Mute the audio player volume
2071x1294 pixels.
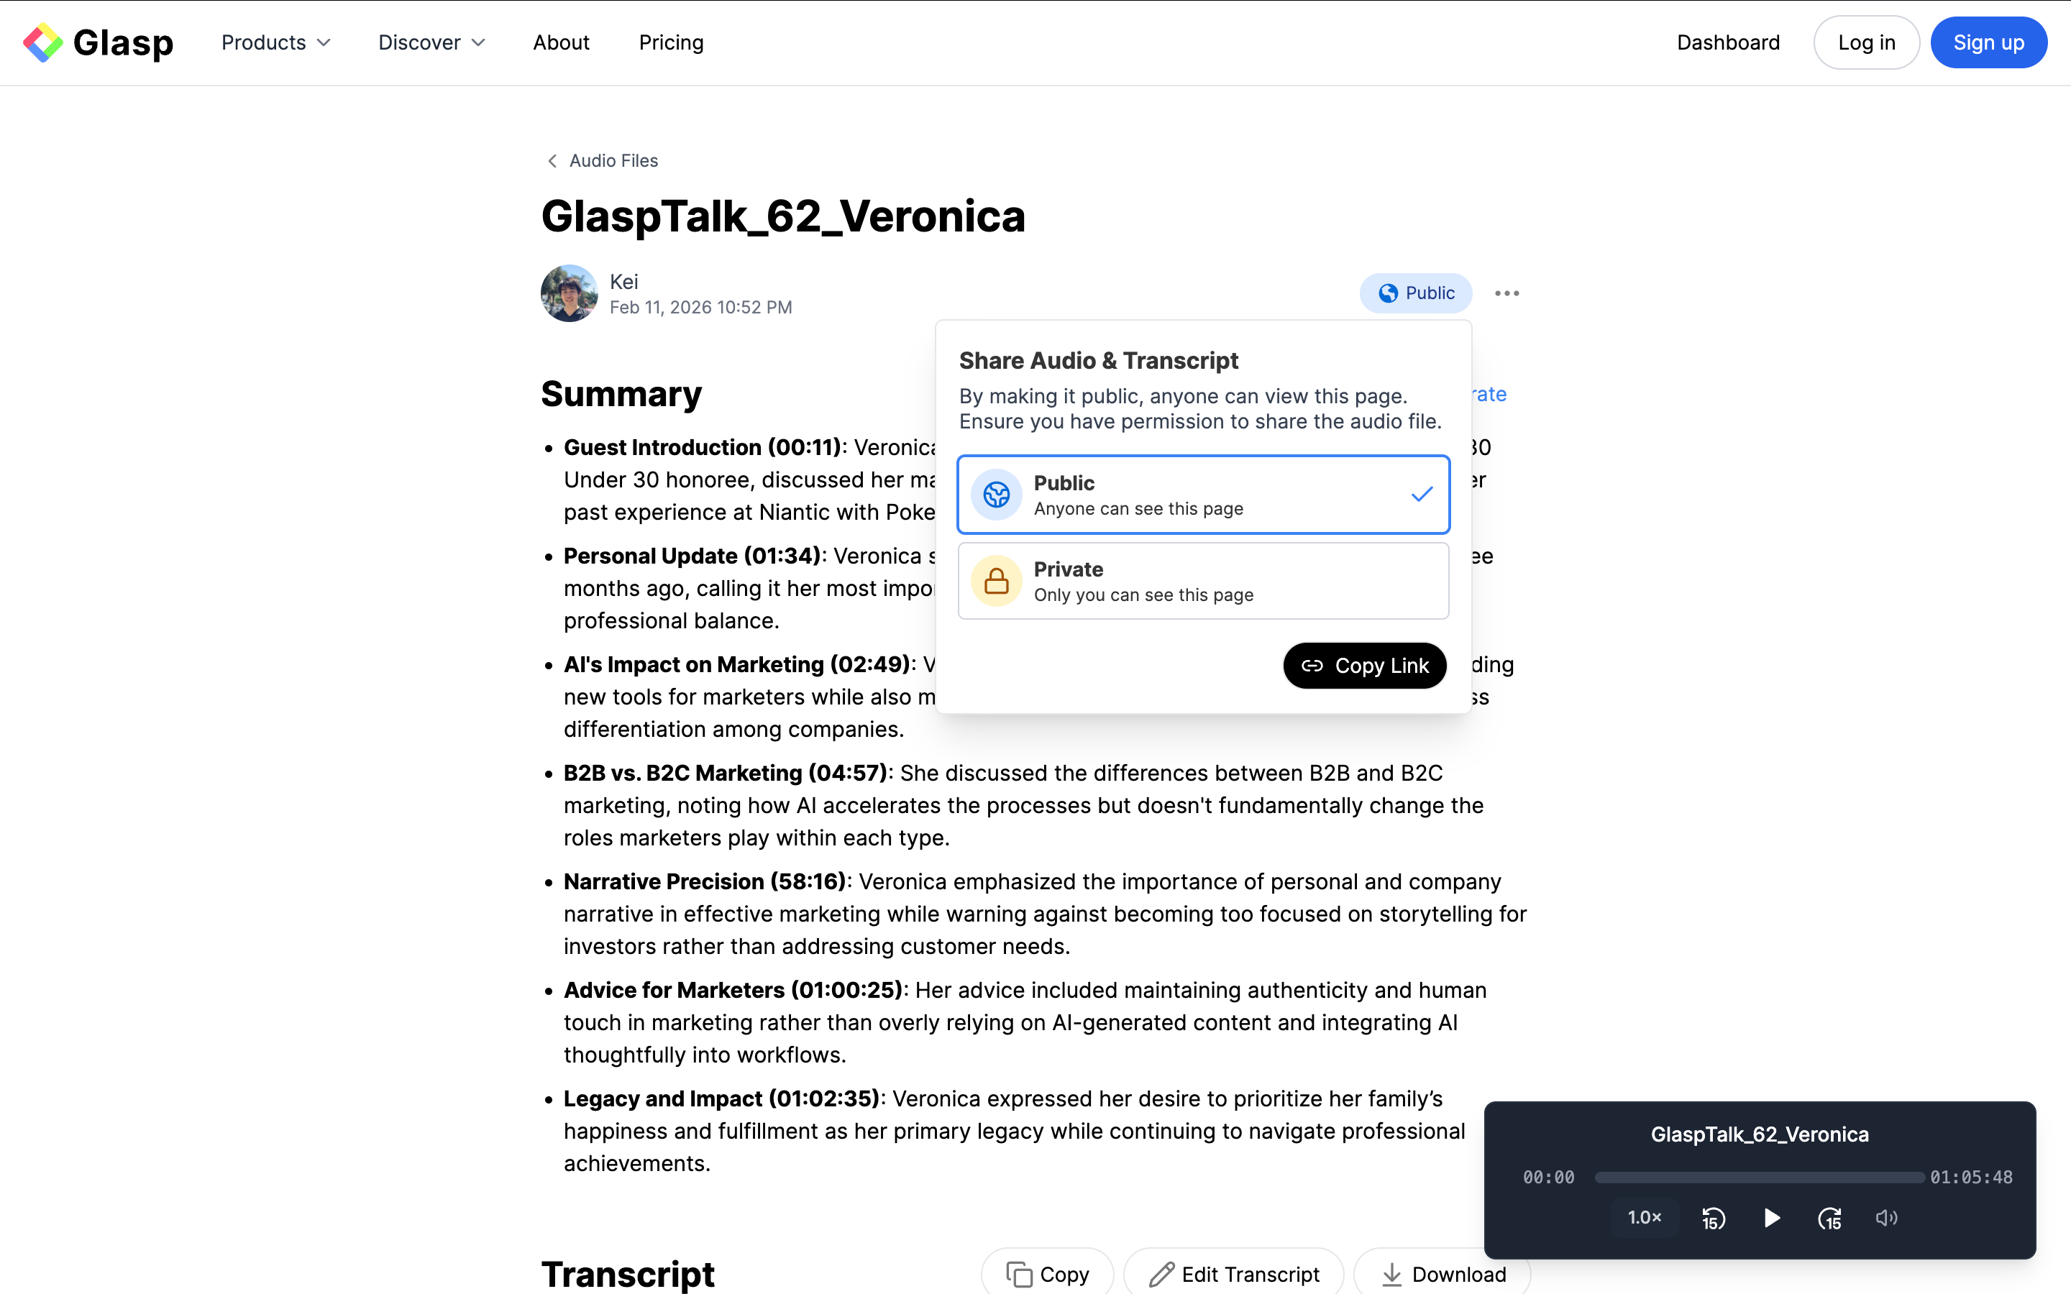[1886, 1218]
